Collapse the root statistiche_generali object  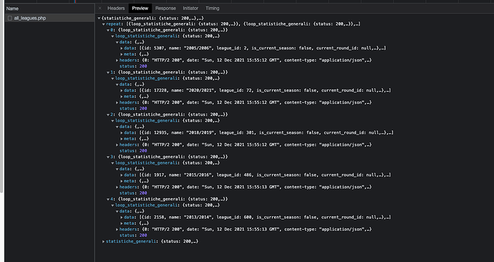[x=99, y=19]
